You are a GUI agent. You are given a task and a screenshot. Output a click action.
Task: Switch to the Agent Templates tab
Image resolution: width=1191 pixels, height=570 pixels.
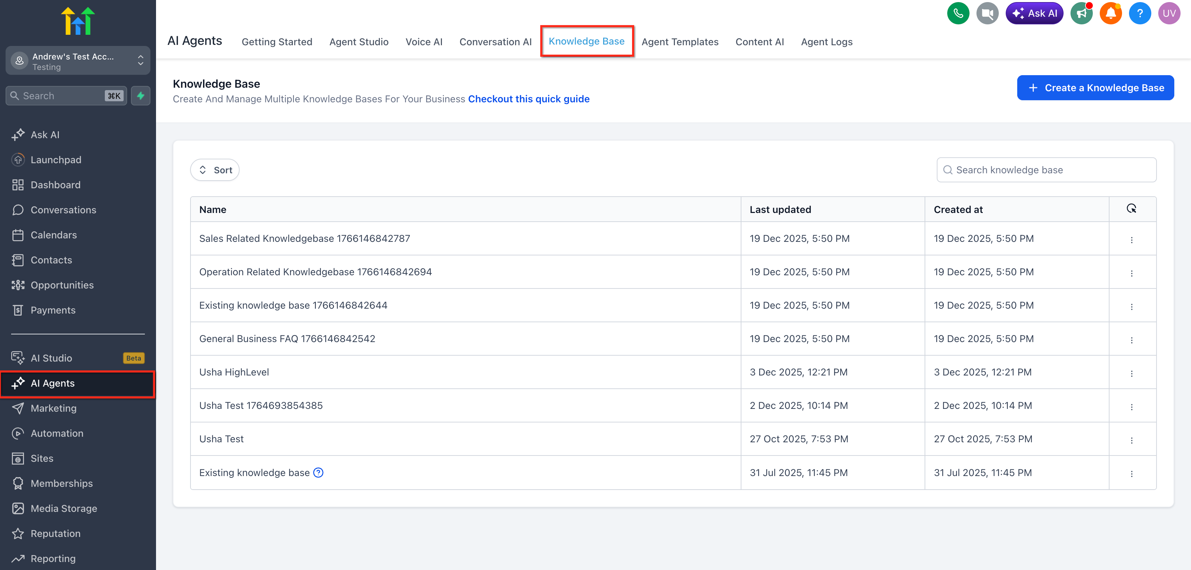[x=680, y=41]
